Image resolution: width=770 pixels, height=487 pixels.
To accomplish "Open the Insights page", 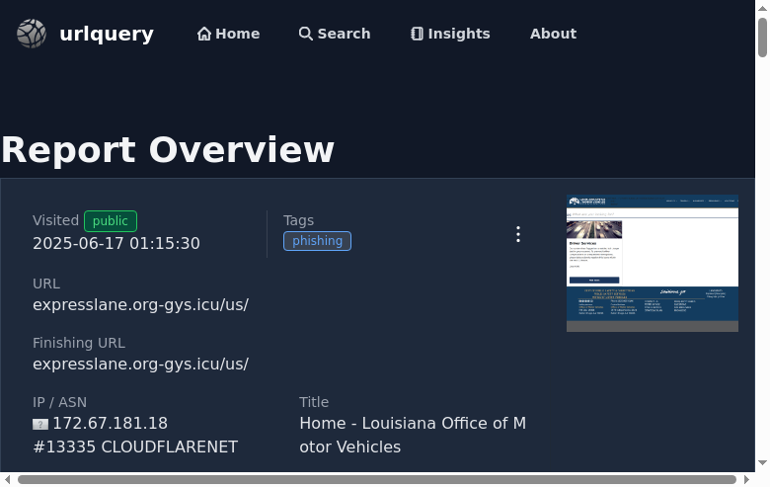I will pyautogui.click(x=450, y=34).
